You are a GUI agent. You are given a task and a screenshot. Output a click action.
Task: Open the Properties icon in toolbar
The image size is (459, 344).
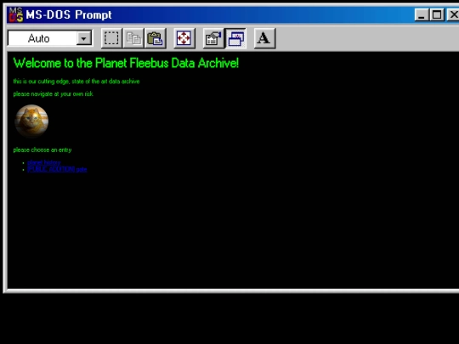coord(213,38)
